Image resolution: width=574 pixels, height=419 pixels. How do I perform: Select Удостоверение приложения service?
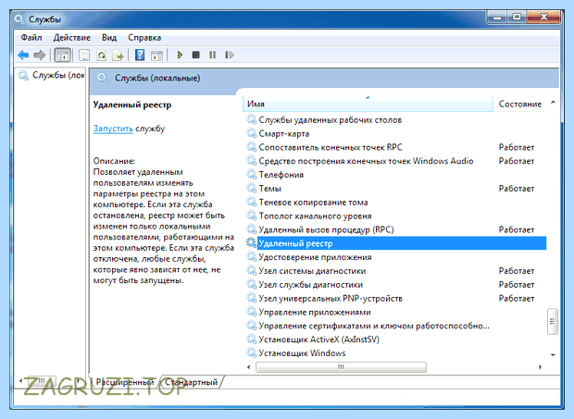click(x=315, y=257)
